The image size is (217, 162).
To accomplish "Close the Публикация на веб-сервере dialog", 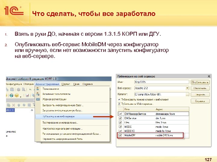I will (x=209, y=76).
